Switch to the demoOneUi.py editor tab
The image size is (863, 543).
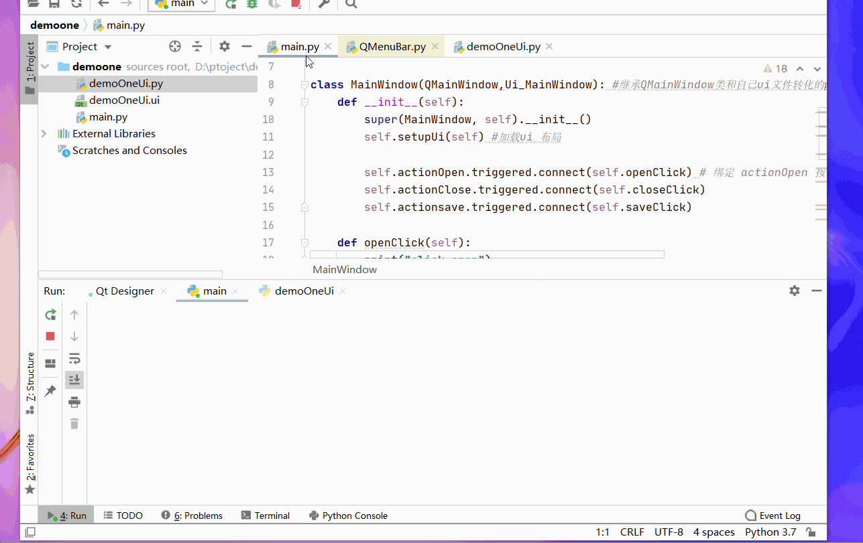tap(503, 47)
